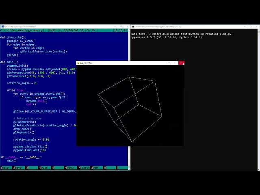This screenshot has width=260, height=195.
Task: Click the 'if __name__ == "__main__":' line
Action: pos(22,157)
